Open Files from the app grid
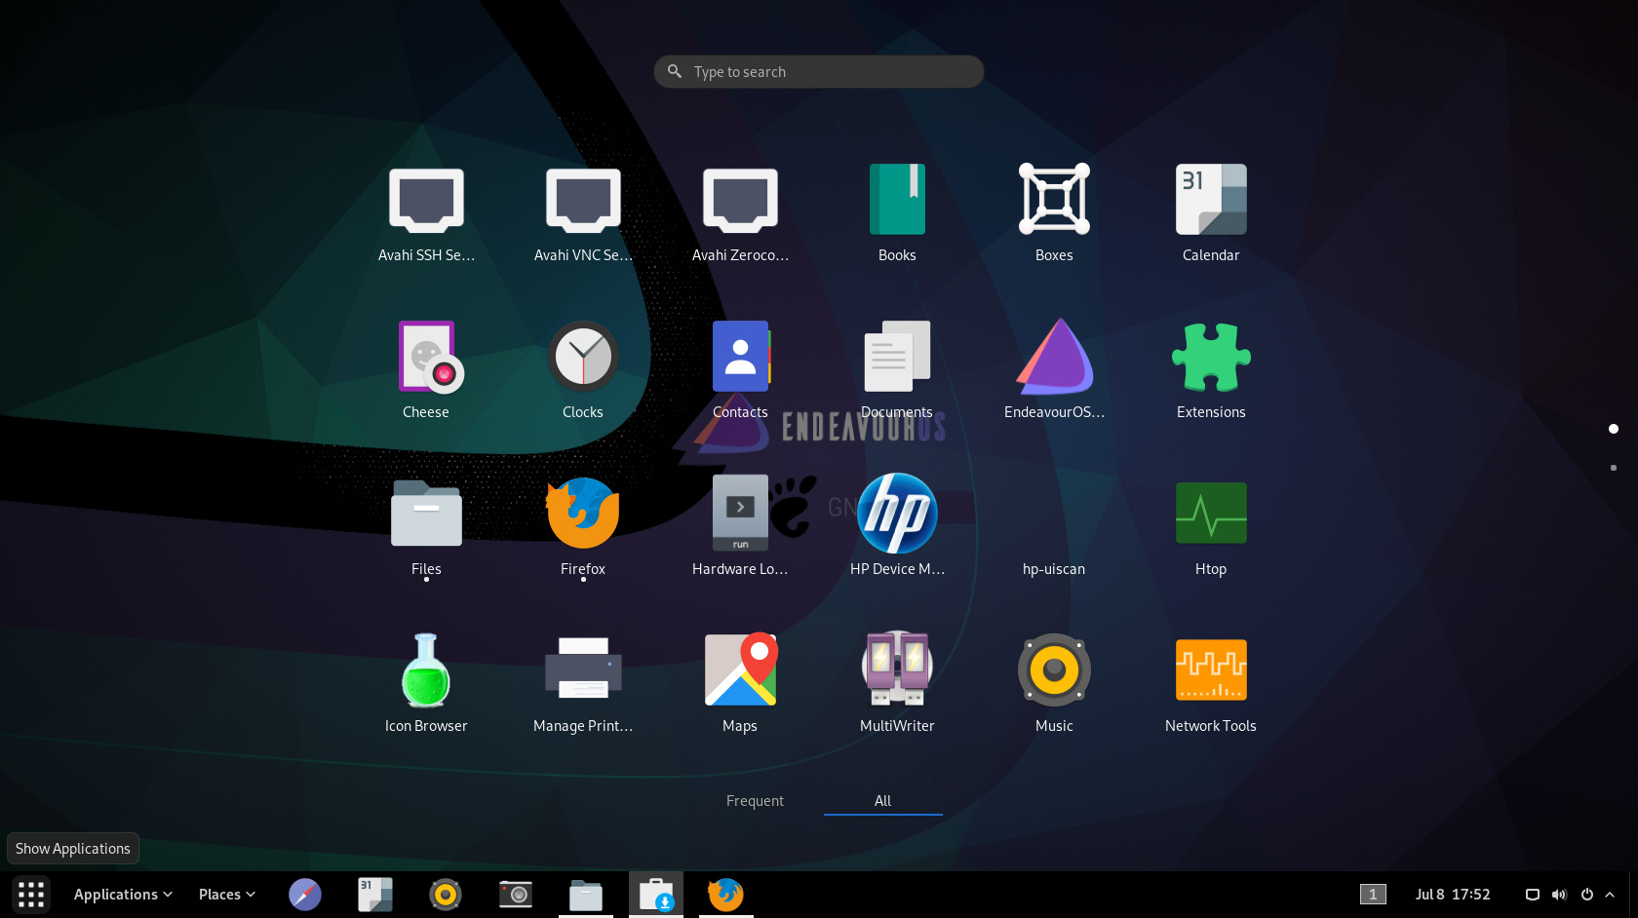 [x=426, y=526]
